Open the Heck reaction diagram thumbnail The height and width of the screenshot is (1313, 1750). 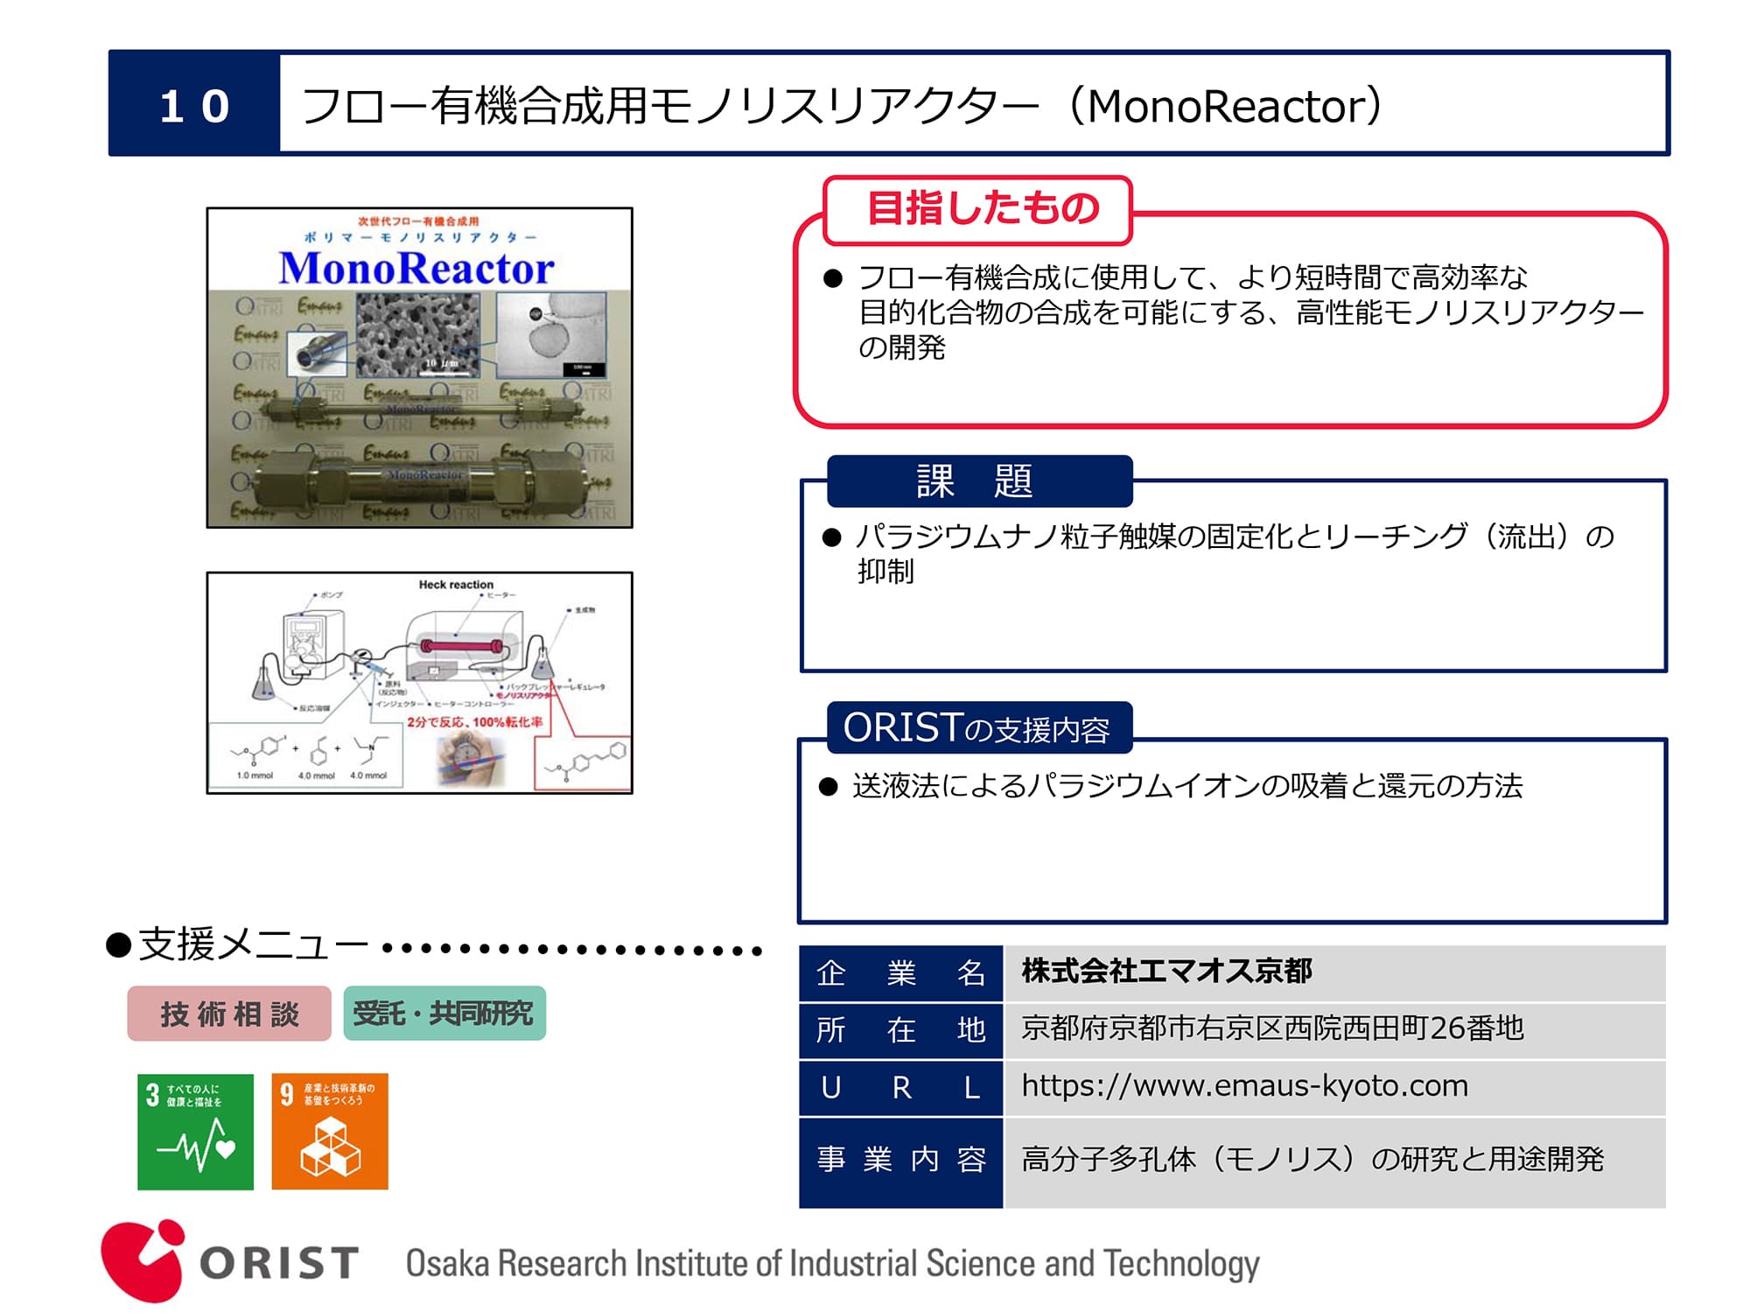click(419, 683)
